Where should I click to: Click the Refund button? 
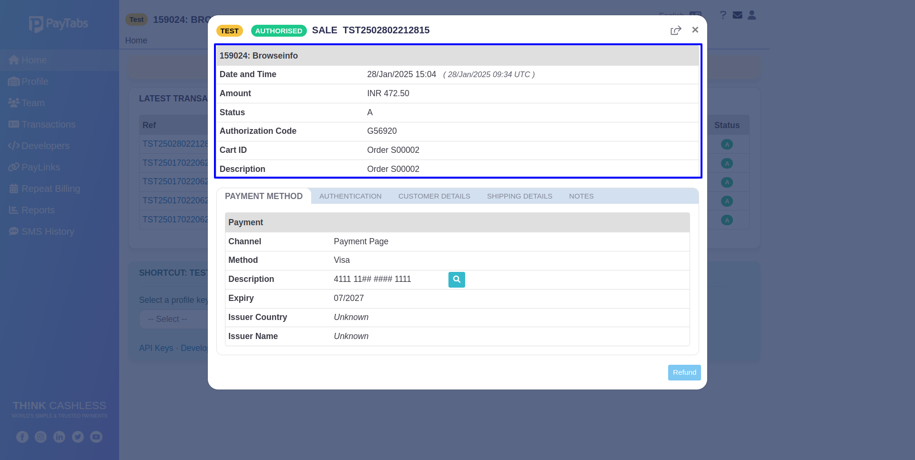(684, 372)
